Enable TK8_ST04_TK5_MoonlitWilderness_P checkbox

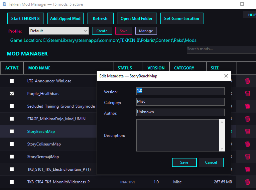tap(12, 182)
